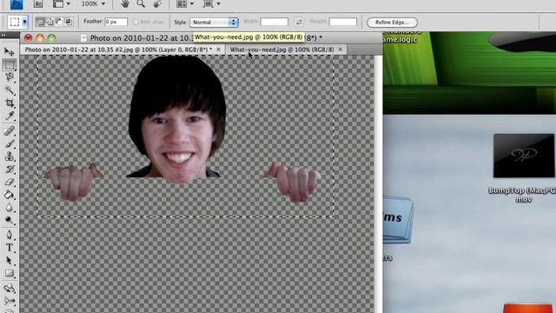Viewport: 556px width, 313px height.
Task: Switch to Photo on 2010-01-22 document tab
Action: click(x=118, y=50)
